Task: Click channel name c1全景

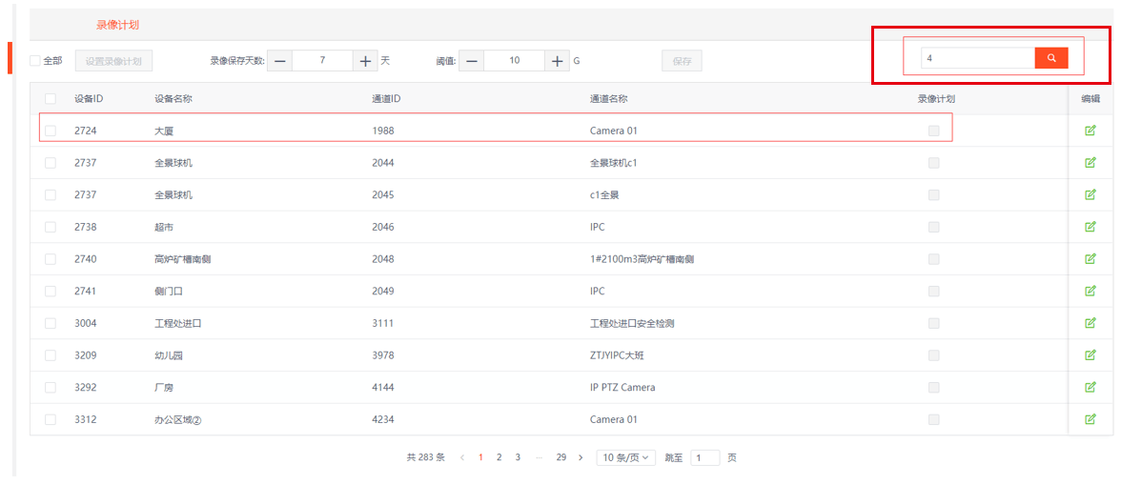Action: (x=604, y=194)
